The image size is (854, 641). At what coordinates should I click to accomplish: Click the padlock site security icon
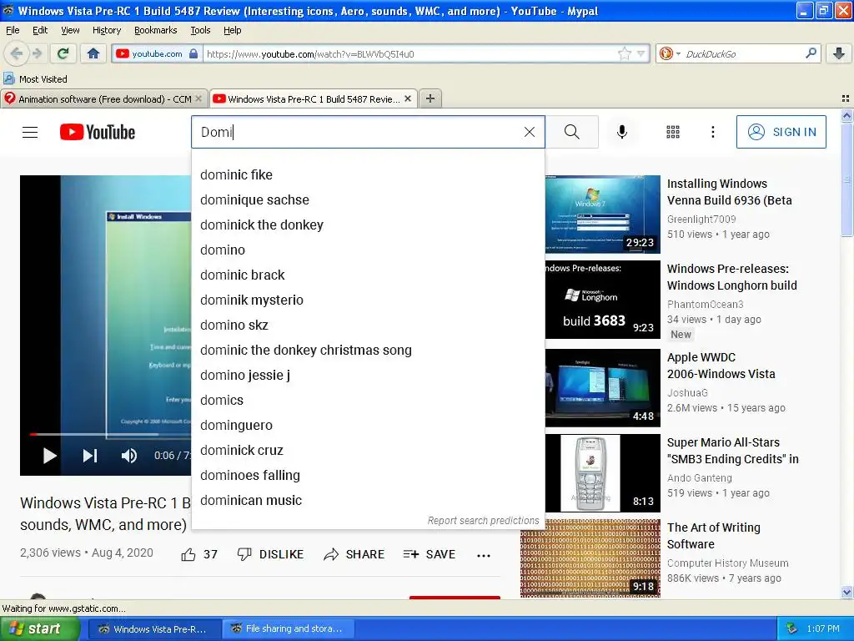click(x=193, y=53)
